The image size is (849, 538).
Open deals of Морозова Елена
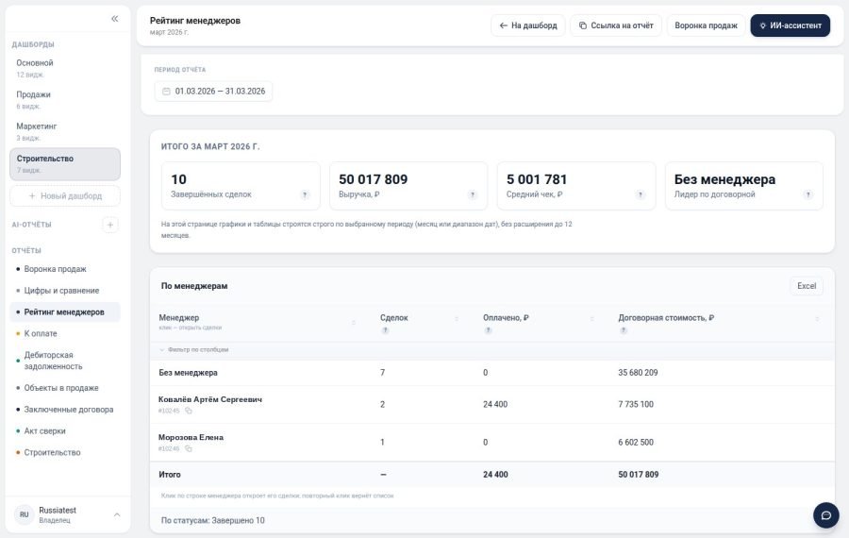pyautogui.click(x=492, y=443)
